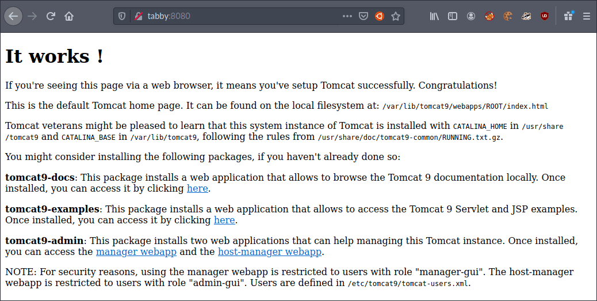Open the cookie extension
Screen dimensions: 597x301
point(507,16)
